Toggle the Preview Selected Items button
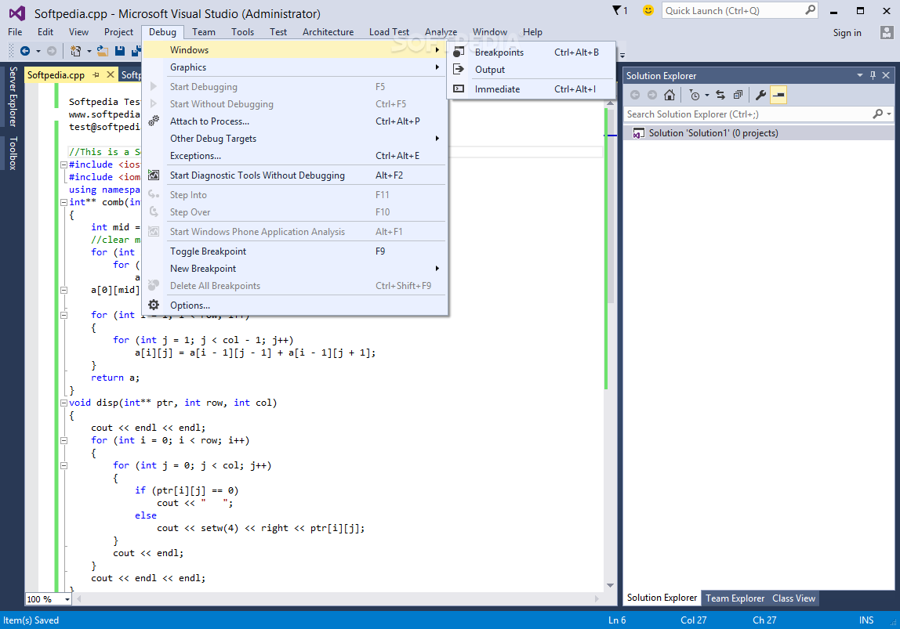The image size is (900, 629). (778, 96)
